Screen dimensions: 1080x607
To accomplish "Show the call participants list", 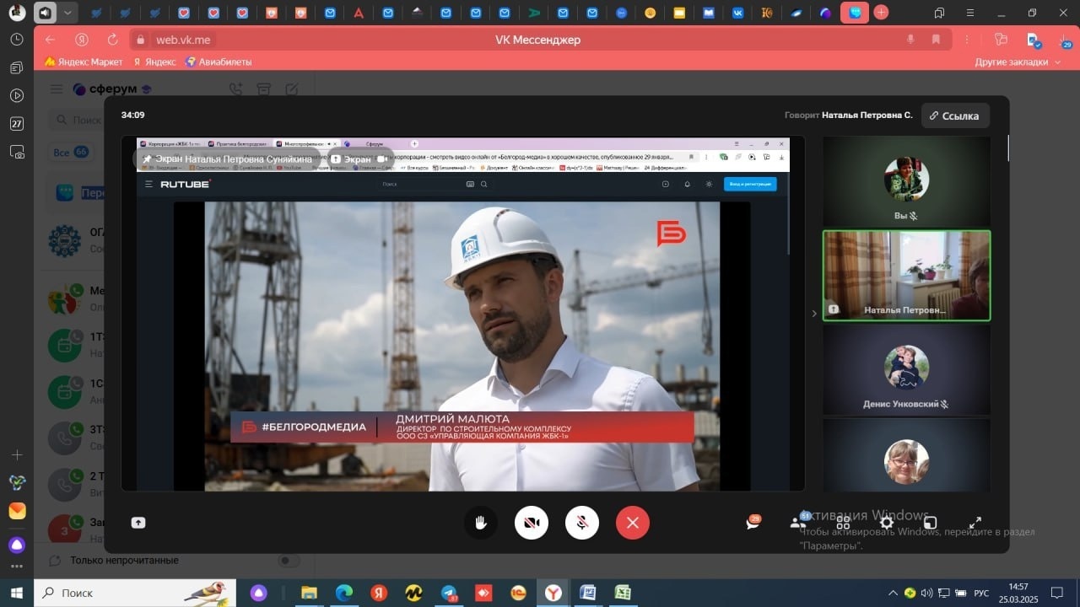I will (798, 523).
